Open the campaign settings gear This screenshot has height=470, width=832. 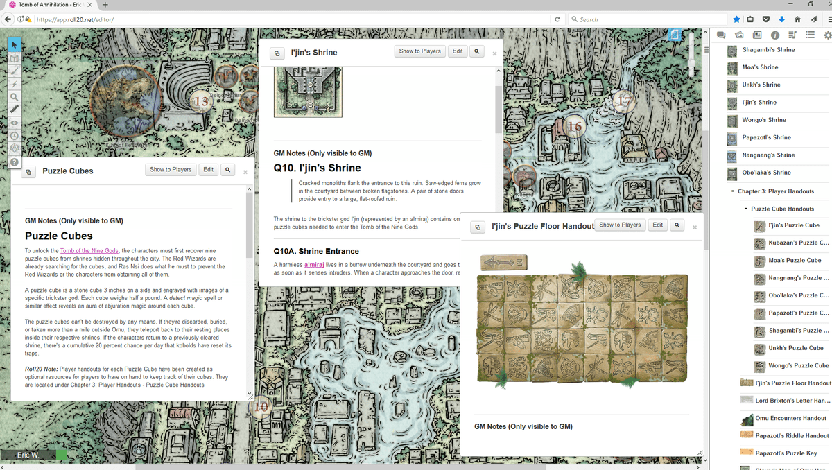828,35
